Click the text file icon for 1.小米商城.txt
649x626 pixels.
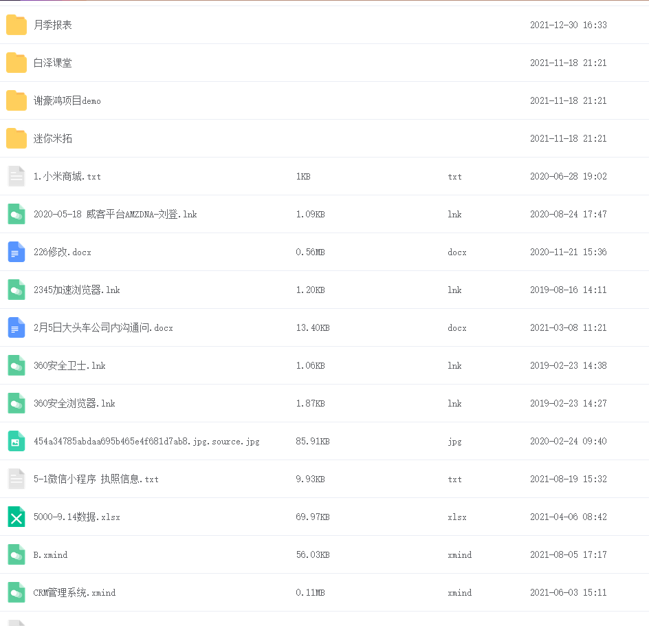click(x=16, y=176)
